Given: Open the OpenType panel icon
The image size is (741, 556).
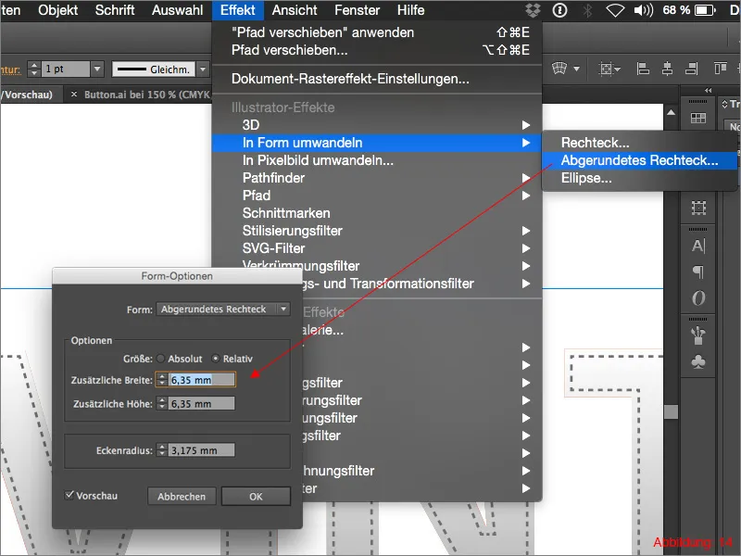Looking at the screenshot, I should (x=698, y=297).
